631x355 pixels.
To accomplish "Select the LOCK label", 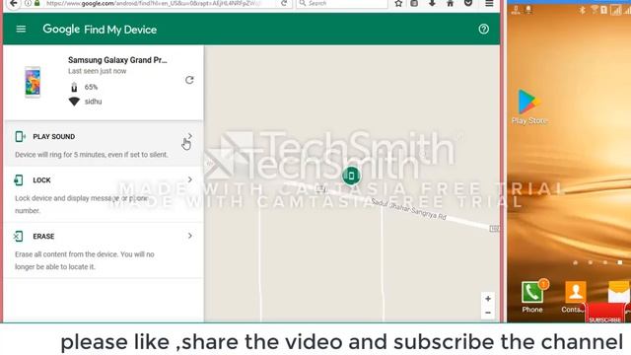I will [41, 180].
